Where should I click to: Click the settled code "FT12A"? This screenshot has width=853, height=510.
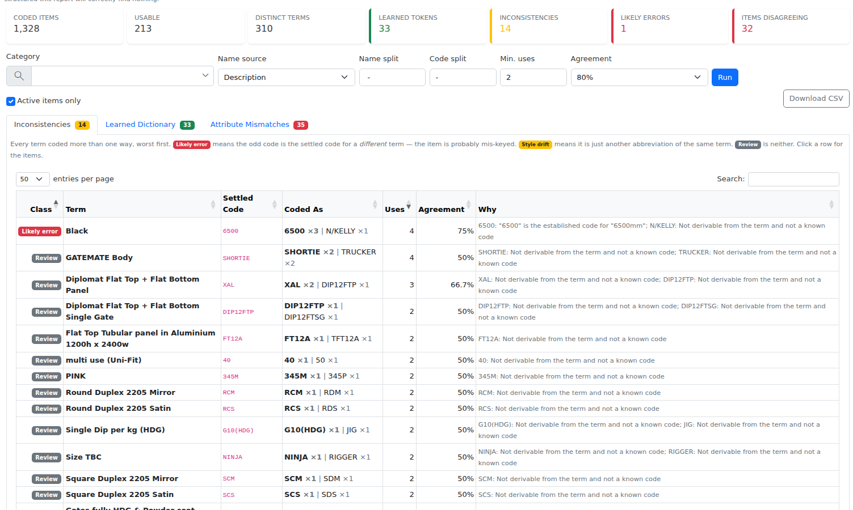[x=233, y=339]
